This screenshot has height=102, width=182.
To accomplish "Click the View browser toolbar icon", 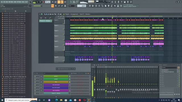I will pyautogui.click(x=102, y=6).
